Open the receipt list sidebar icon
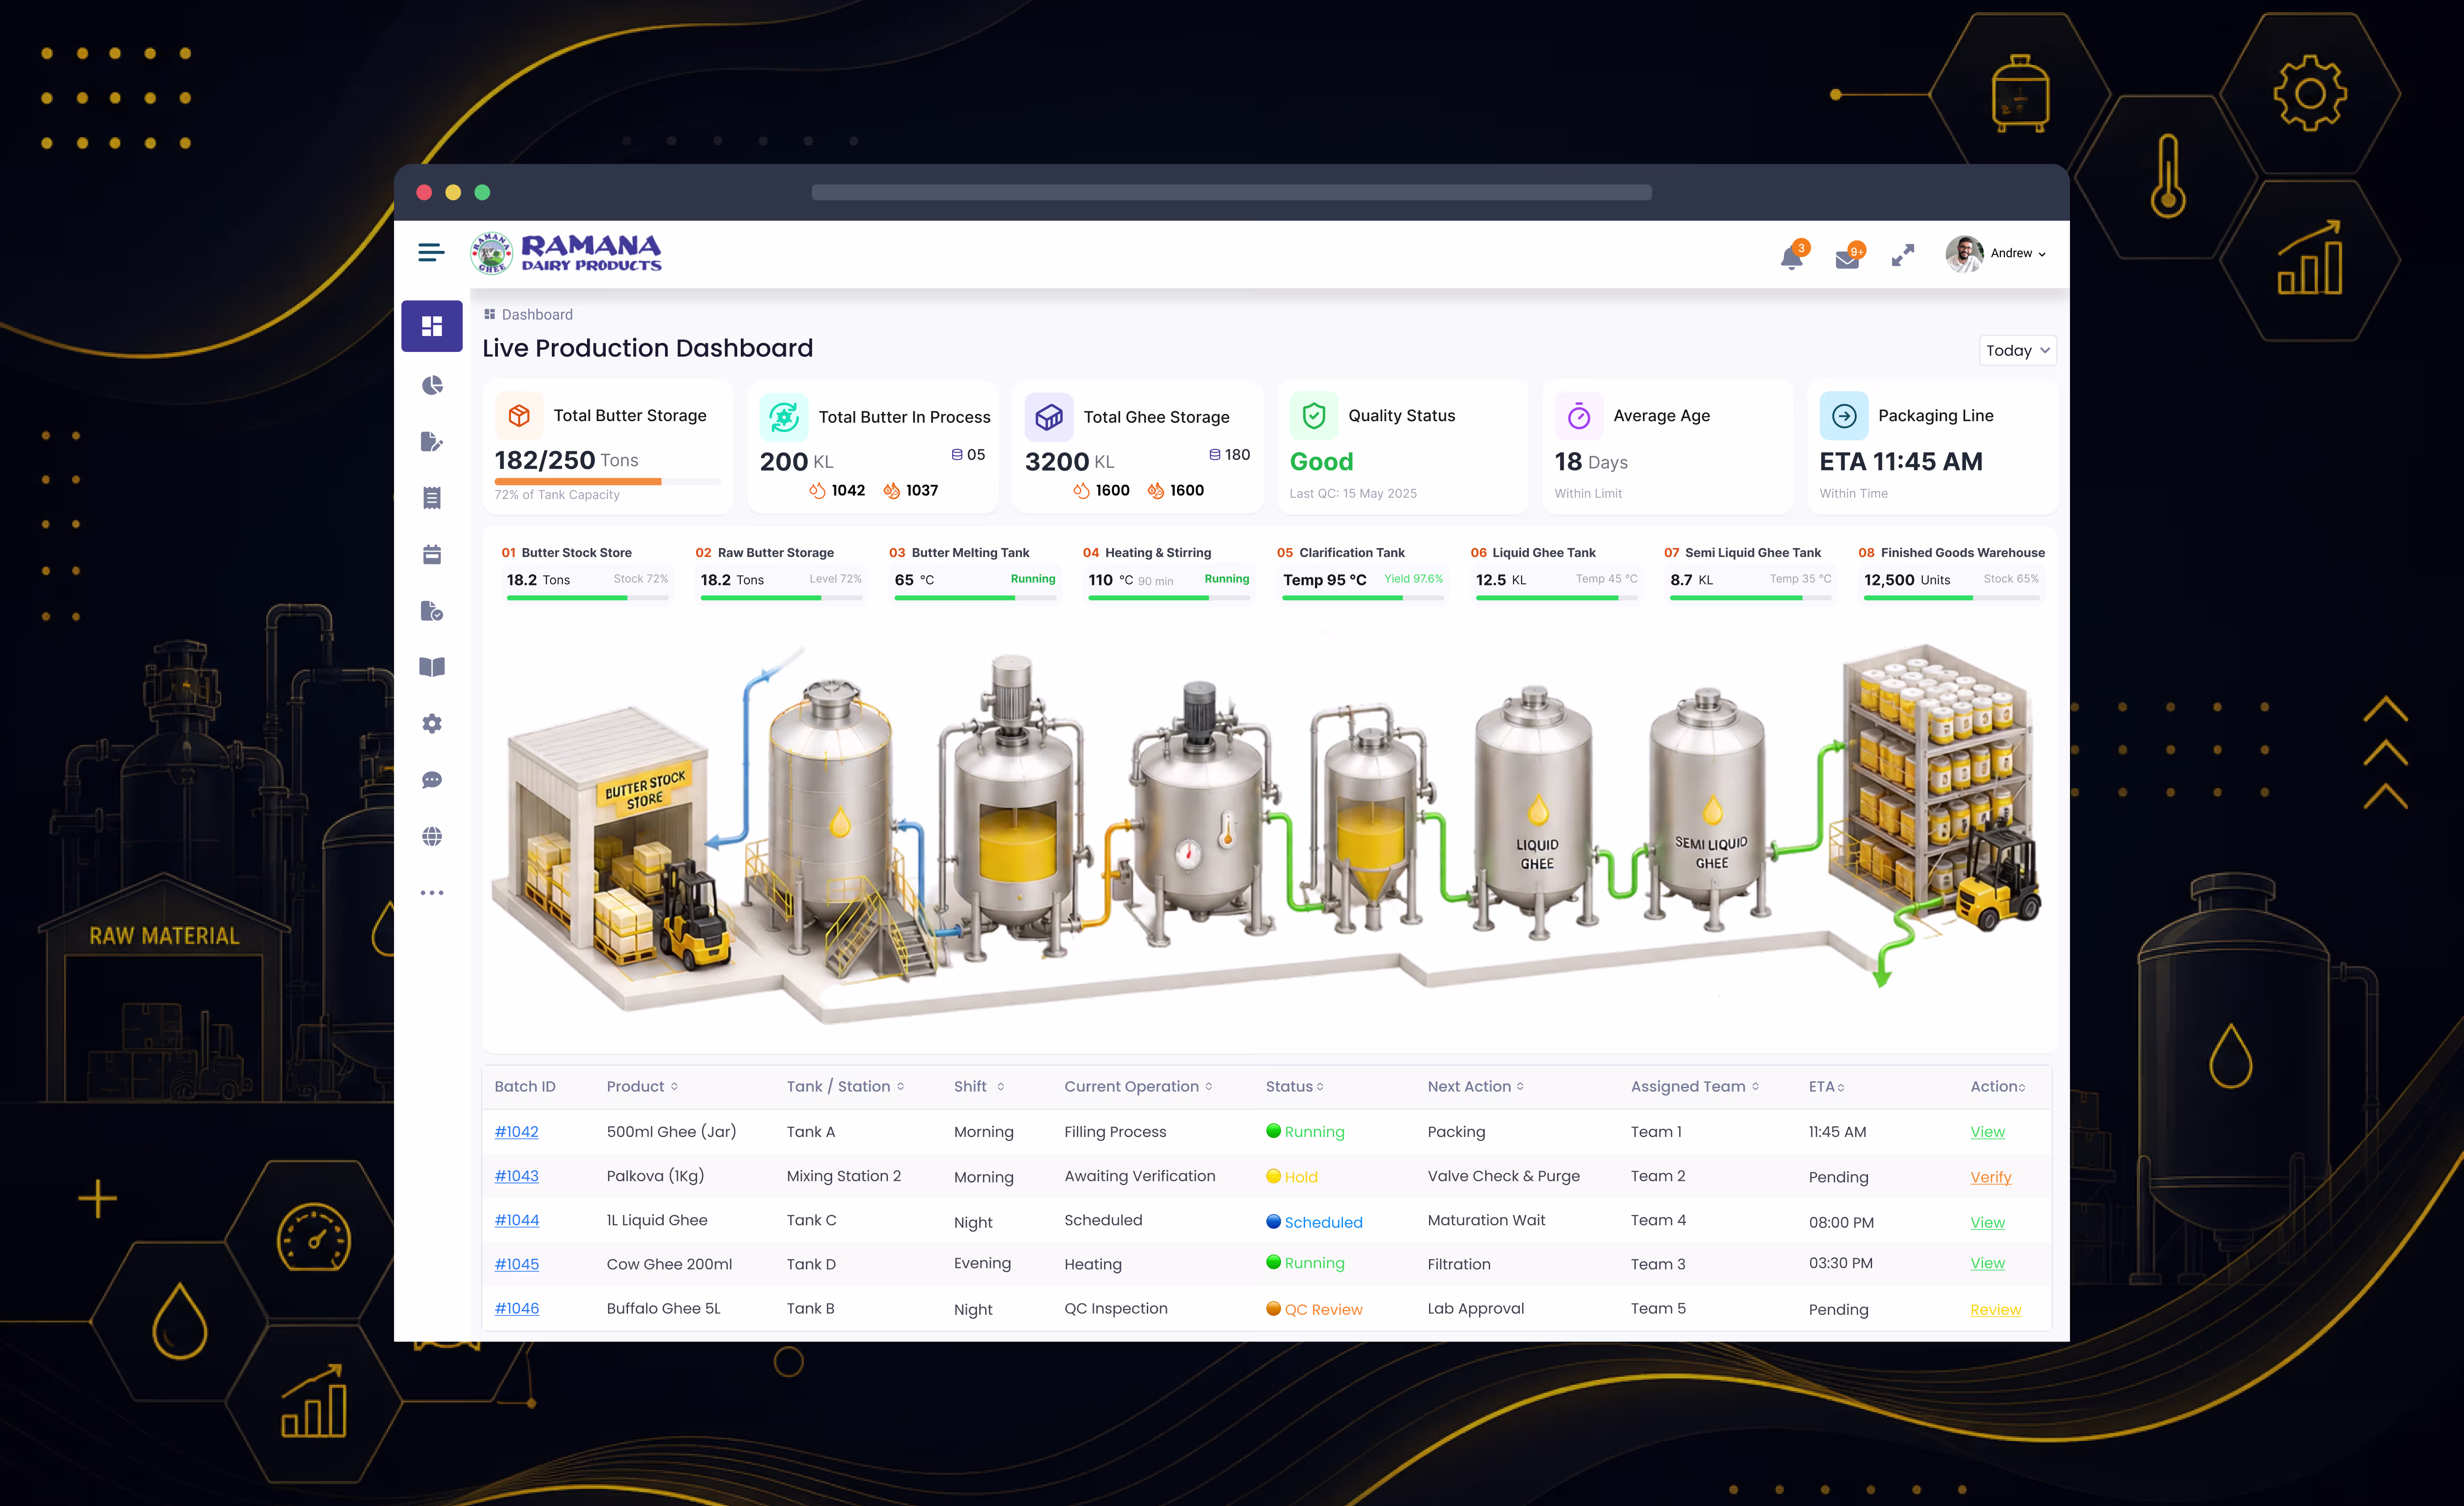The width and height of the screenshot is (2464, 1506). click(x=432, y=498)
